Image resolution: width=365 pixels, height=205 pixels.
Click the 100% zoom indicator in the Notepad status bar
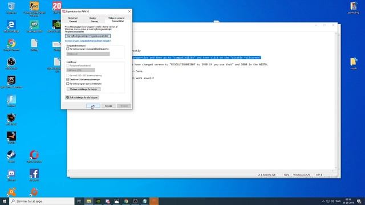286,175
